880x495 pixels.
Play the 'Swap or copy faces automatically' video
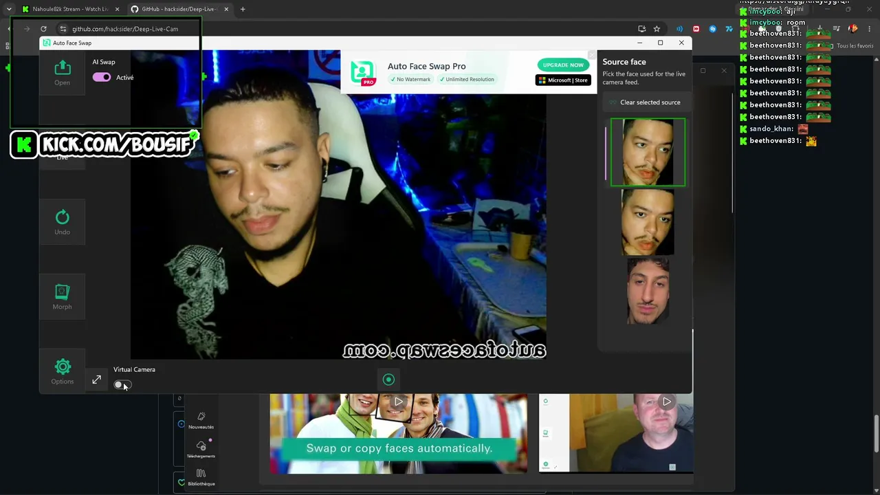tap(398, 401)
